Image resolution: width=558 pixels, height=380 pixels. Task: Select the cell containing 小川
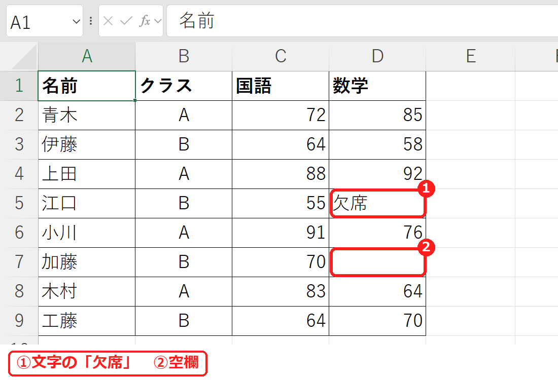click(x=87, y=233)
